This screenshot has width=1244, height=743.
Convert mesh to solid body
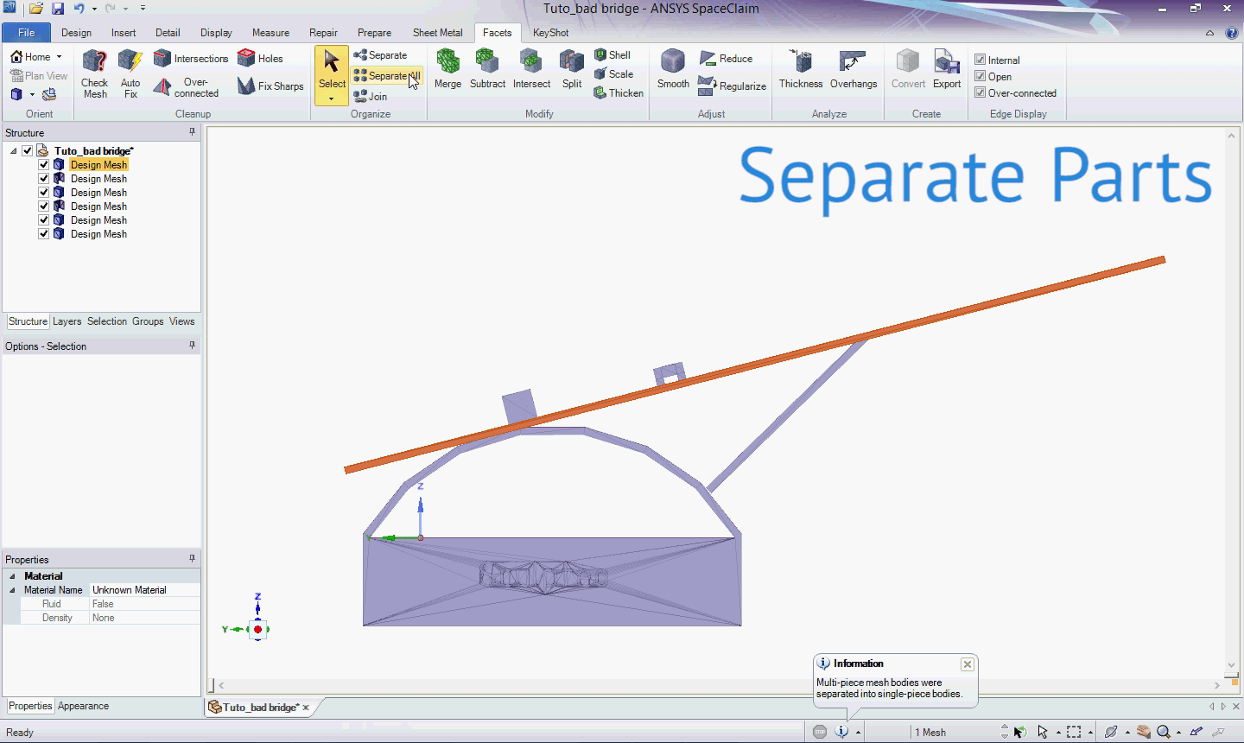pos(908,69)
